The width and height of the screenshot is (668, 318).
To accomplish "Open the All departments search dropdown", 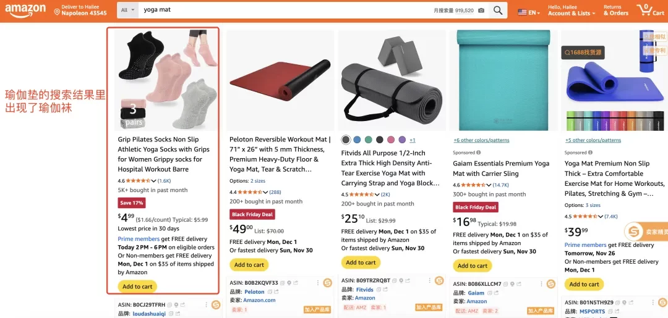I will click(x=128, y=10).
